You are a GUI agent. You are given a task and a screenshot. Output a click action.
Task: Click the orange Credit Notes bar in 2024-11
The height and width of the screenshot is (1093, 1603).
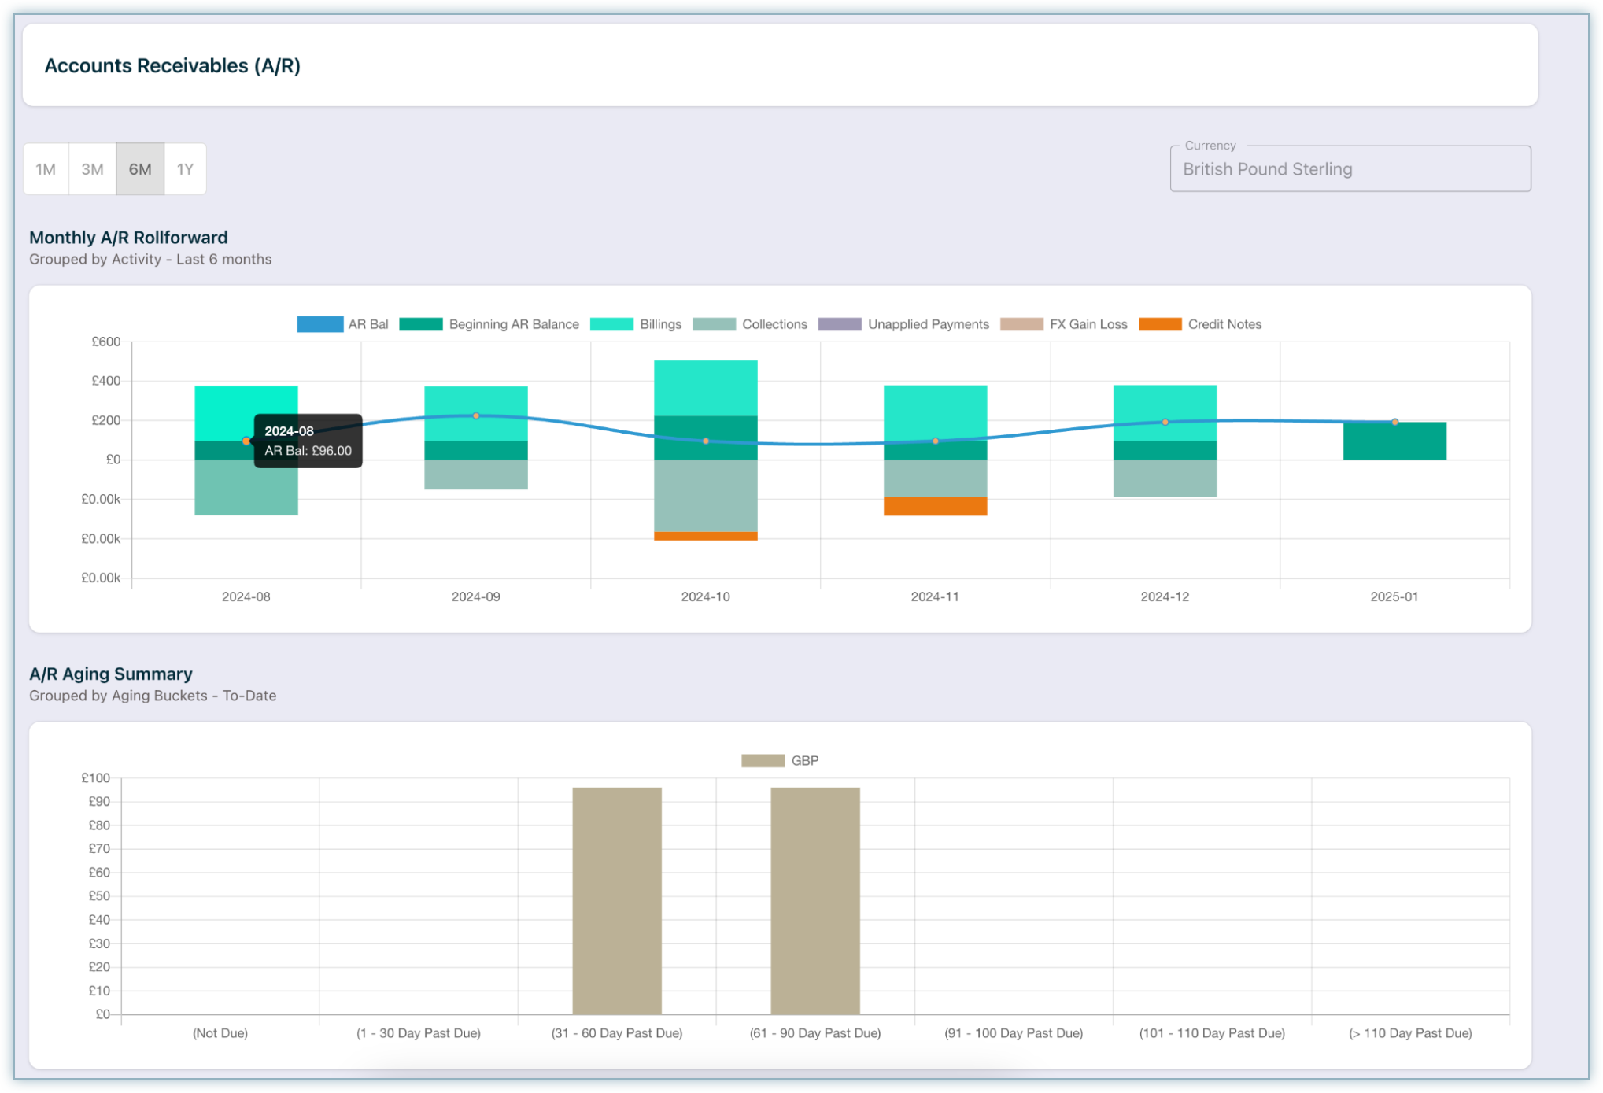coord(935,507)
